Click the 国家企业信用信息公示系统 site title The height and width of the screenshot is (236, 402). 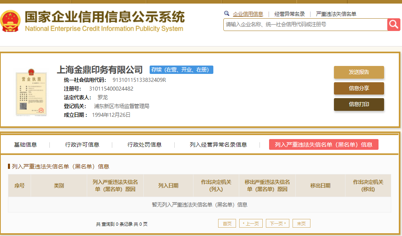point(105,17)
